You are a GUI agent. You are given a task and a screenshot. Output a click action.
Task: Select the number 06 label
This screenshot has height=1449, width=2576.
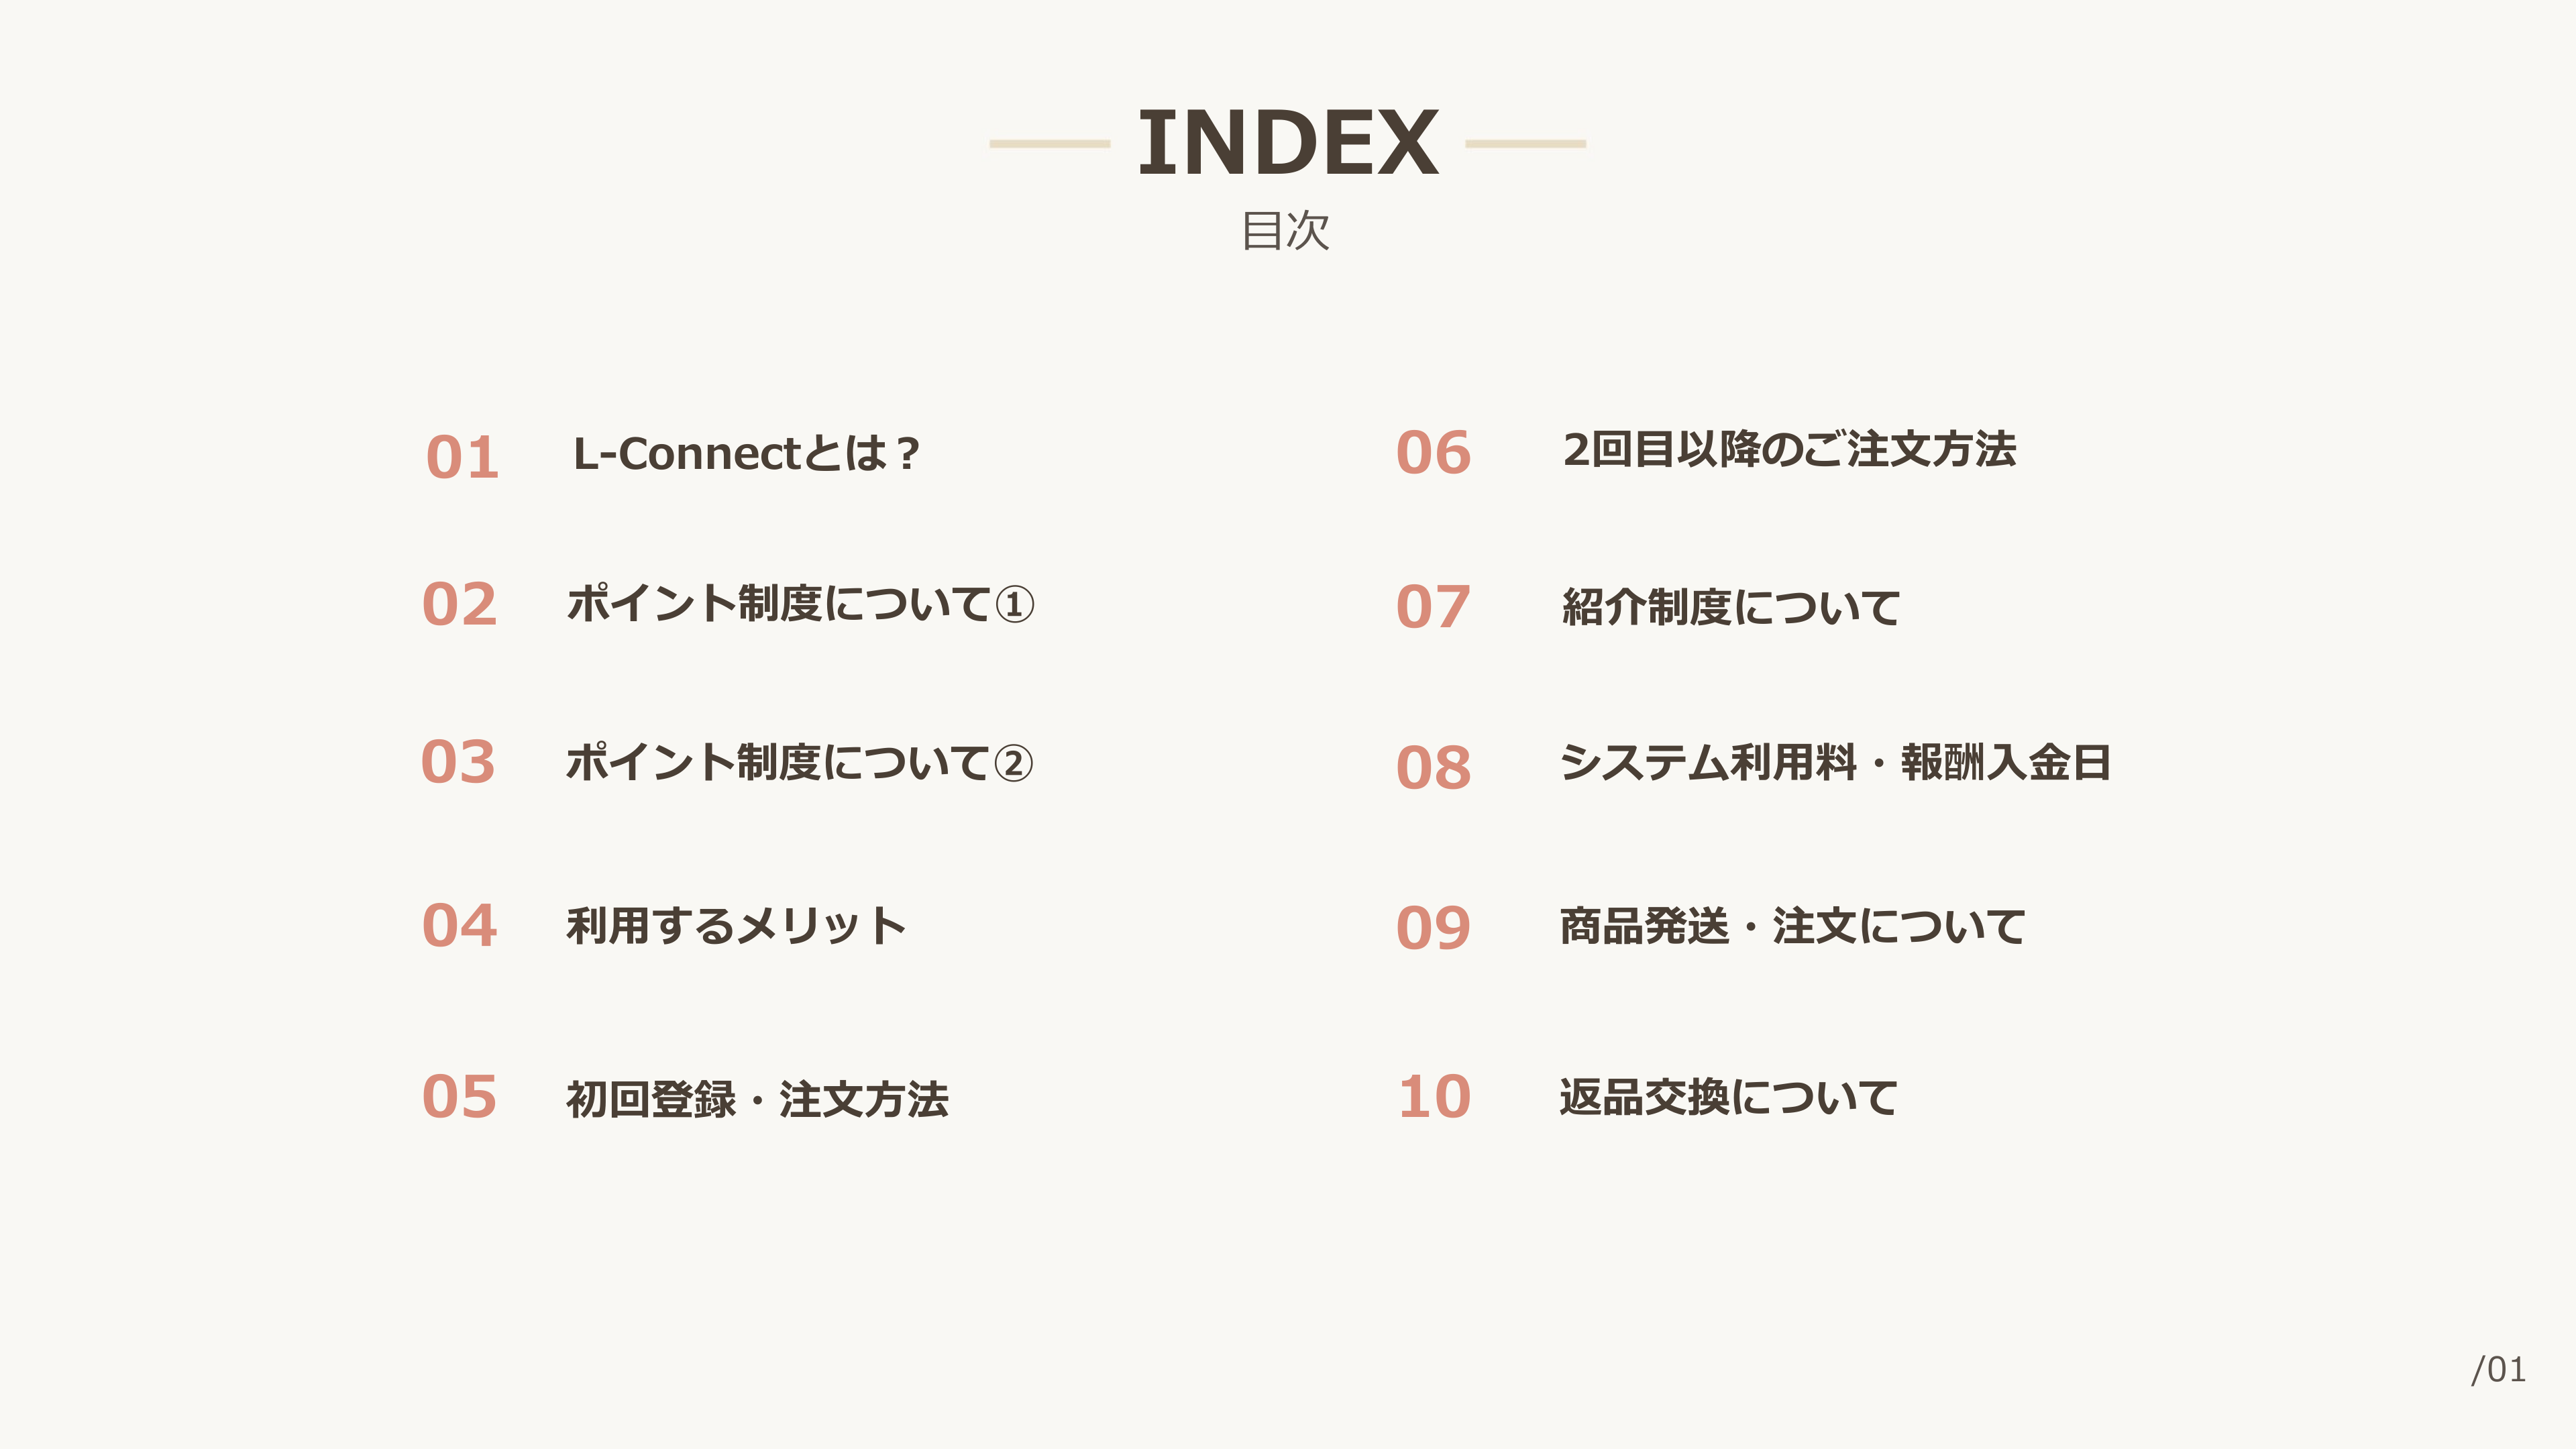pos(1433,453)
